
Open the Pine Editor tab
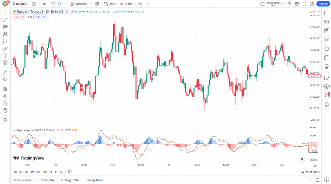click(x=48, y=180)
